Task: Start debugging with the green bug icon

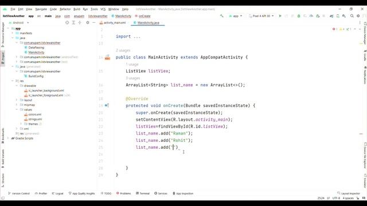Action: [299, 16]
